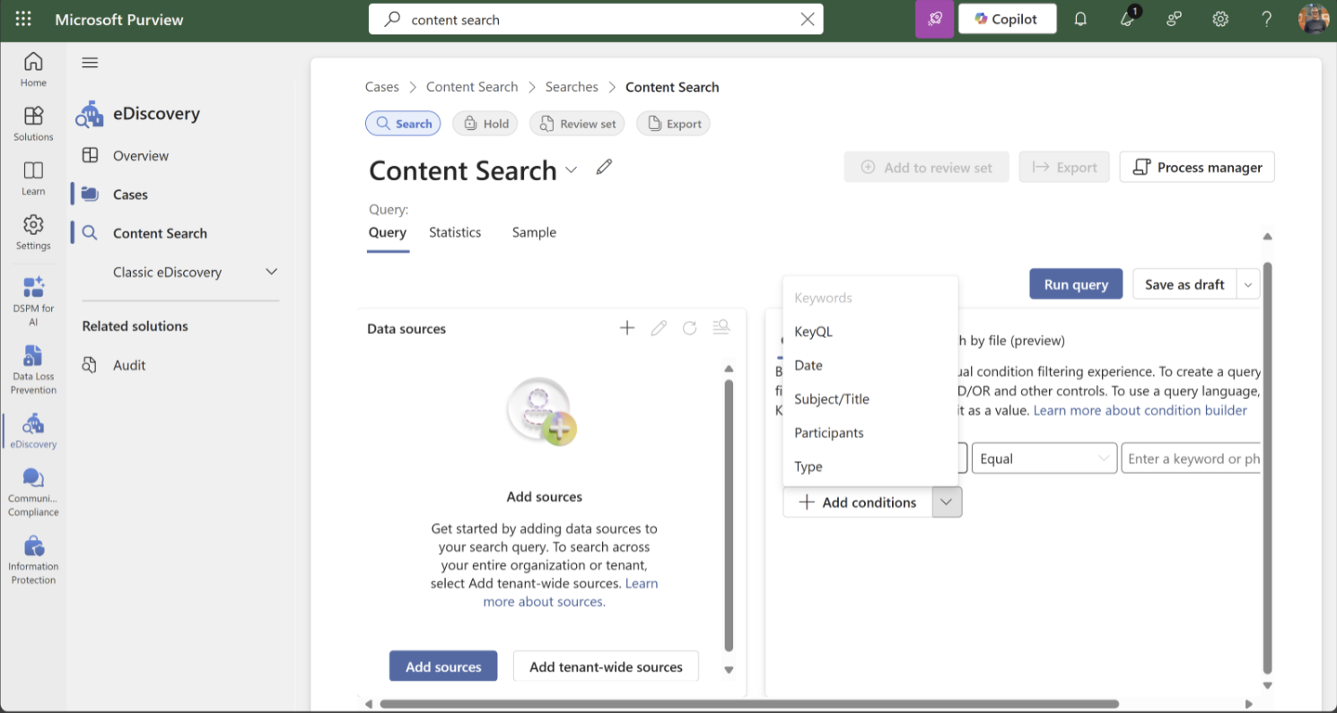Click Add tenant-wide sources button
This screenshot has width=1337, height=713.
click(606, 666)
